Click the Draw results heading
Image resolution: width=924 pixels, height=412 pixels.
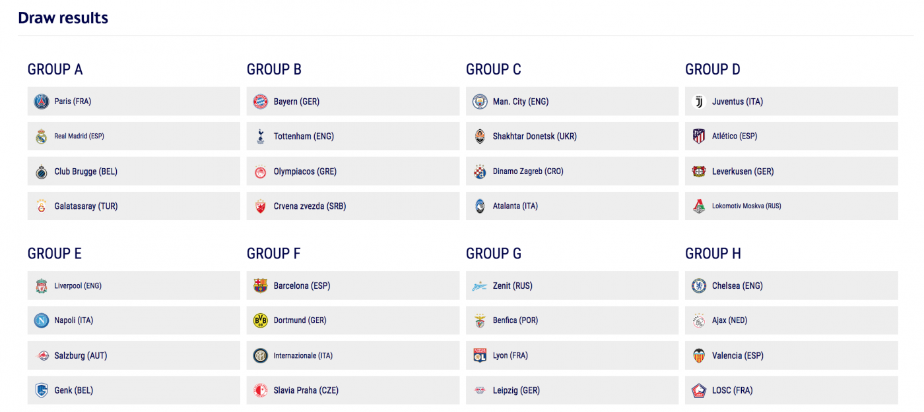(x=63, y=18)
